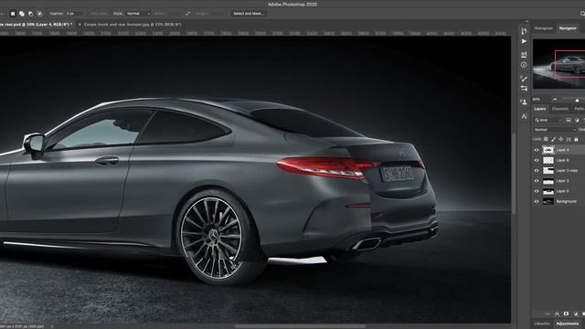Open the layer Kind filter dropdown
The height and width of the screenshot is (329, 585).
click(548, 120)
